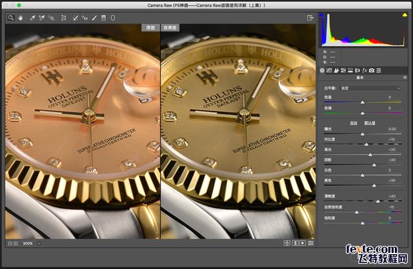Click the Auto (自动) tone link
Viewport: 413px width, 269px height.
point(354,123)
